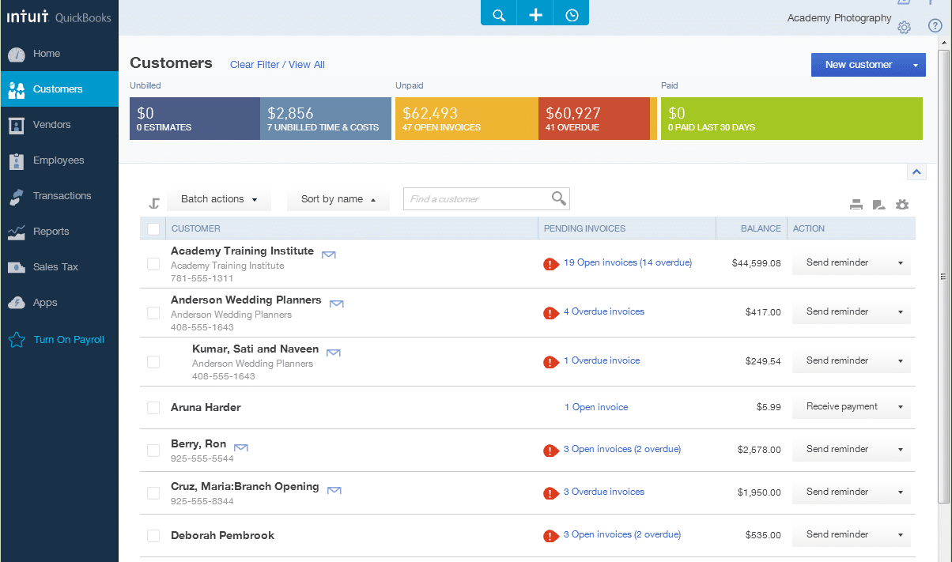Click Clear Filter / View All link

tap(277, 65)
